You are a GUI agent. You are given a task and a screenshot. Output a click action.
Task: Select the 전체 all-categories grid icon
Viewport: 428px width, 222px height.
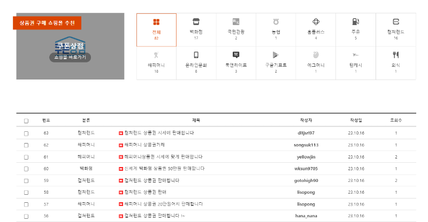pos(156,22)
